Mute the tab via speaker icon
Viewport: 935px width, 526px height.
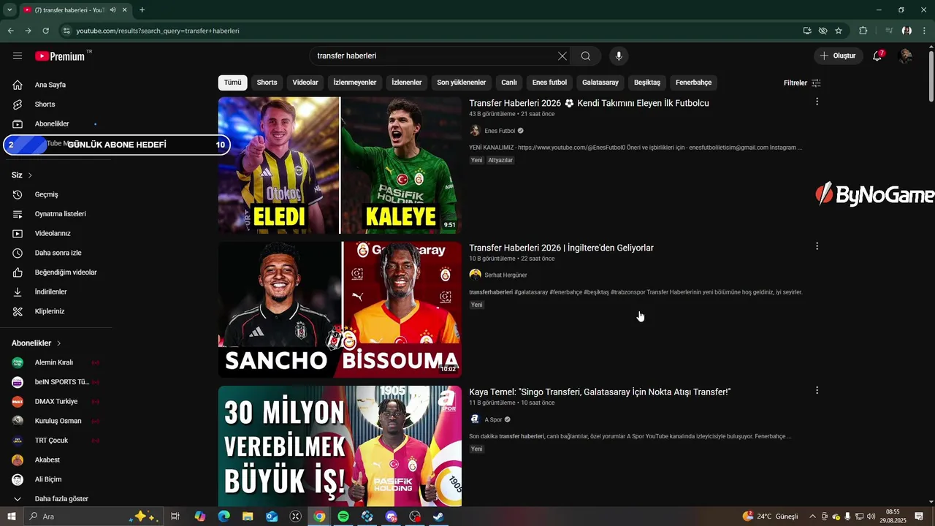[113, 10]
